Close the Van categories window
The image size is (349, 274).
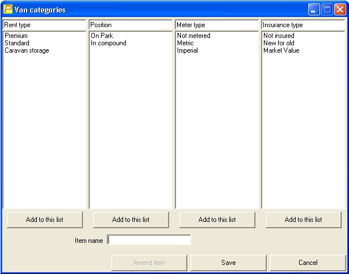point(340,10)
